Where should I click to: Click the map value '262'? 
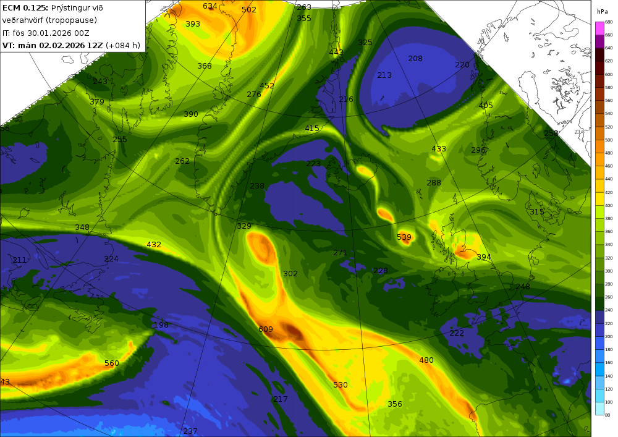point(182,161)
